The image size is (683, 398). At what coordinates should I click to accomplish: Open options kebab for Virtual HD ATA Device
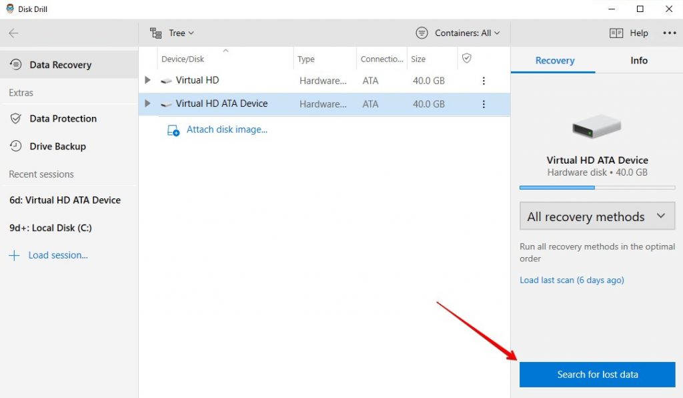point(484,104)
